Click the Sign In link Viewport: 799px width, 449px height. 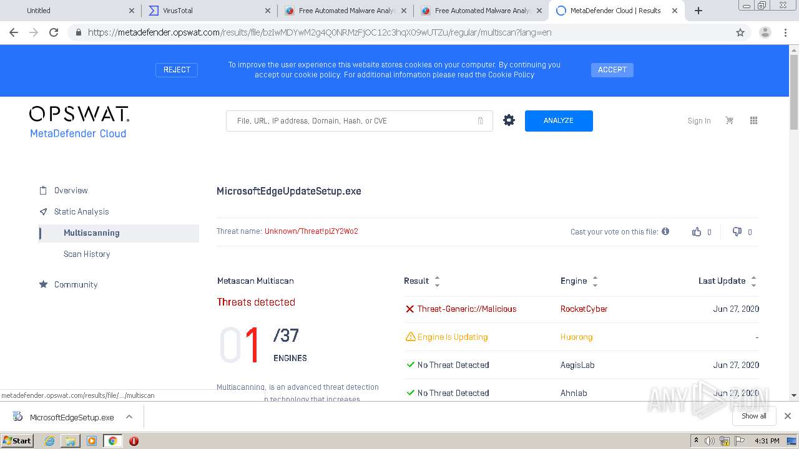click(x=699, y=121)
